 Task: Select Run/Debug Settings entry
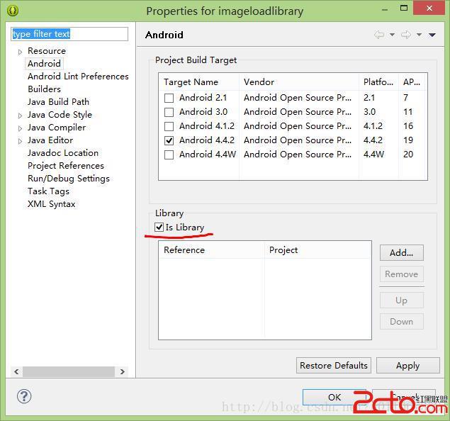(69, 178)
